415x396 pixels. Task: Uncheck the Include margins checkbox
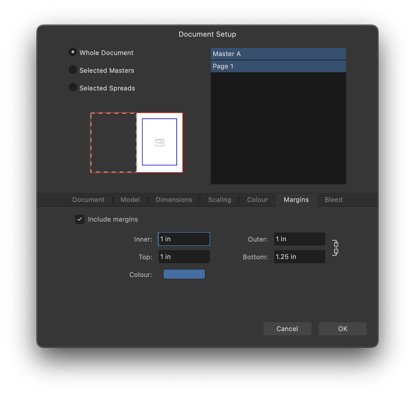[x=80, y=219]
